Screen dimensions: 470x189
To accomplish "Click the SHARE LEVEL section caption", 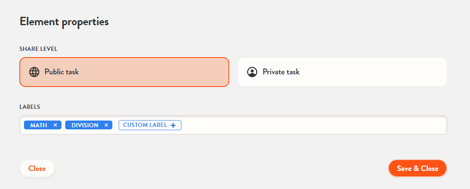I will click(x=38, y=49).
